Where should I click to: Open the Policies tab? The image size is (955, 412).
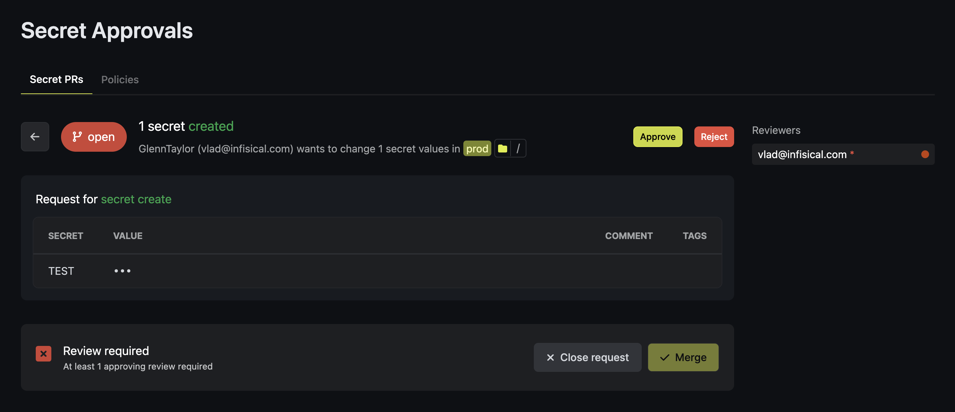(120, 79)
